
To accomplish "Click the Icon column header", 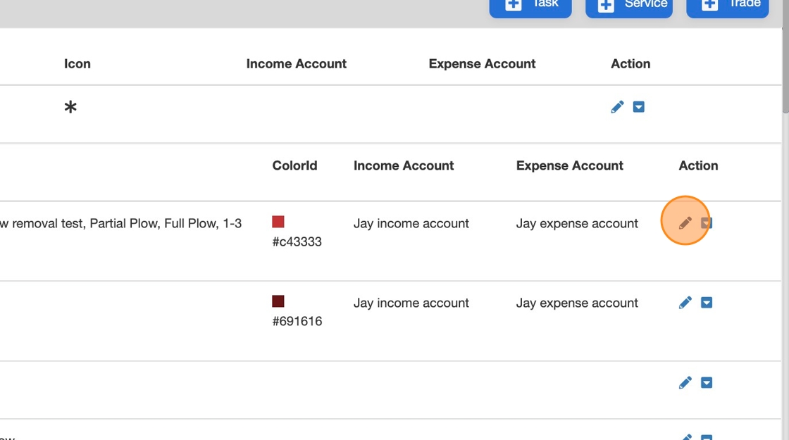I will tap(77, 63).
